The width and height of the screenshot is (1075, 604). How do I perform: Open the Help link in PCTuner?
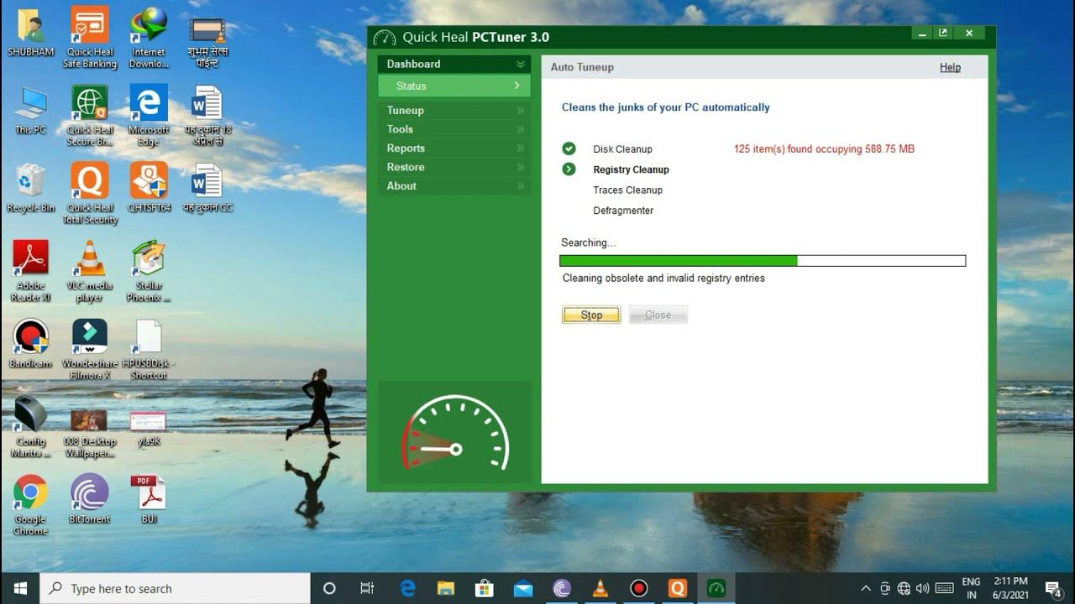(950, 67)
